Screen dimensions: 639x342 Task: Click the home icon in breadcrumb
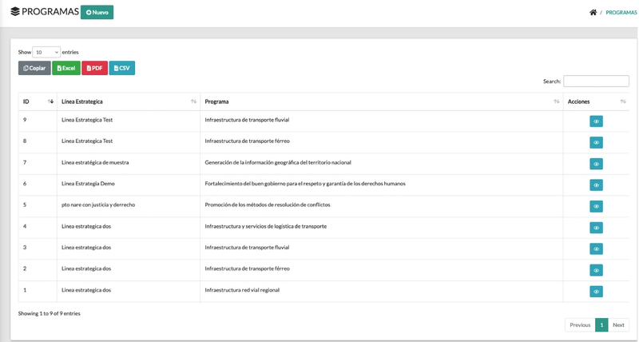[593, 13]
